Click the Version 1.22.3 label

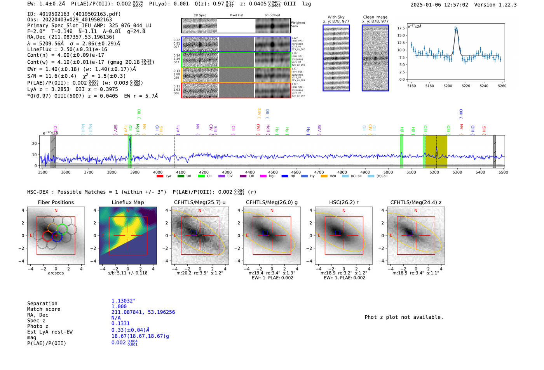495,5
